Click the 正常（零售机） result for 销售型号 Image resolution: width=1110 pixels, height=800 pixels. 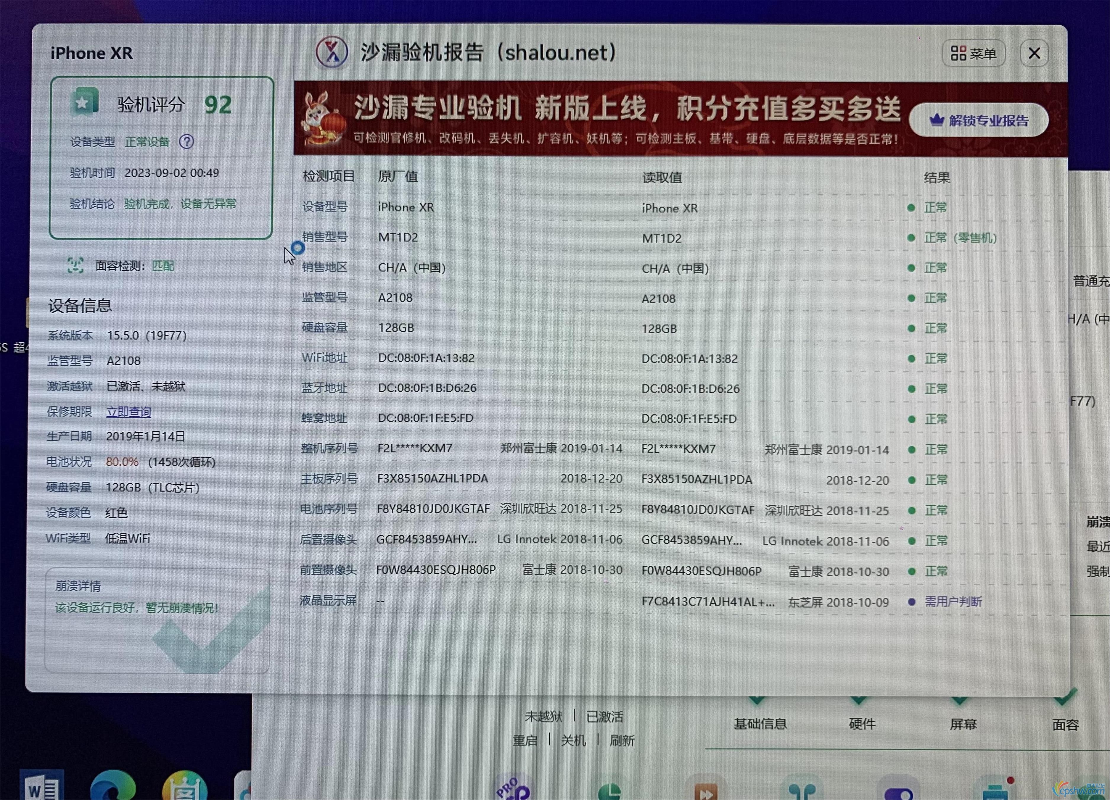tap(960, 238)
